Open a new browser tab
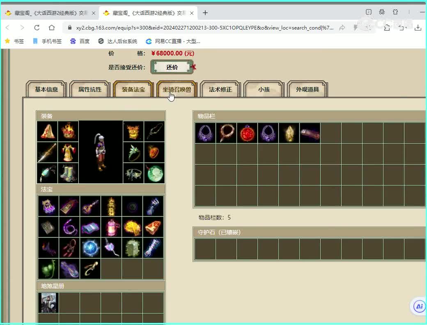Viewport: 427px width, 325px height. point(205,13)
